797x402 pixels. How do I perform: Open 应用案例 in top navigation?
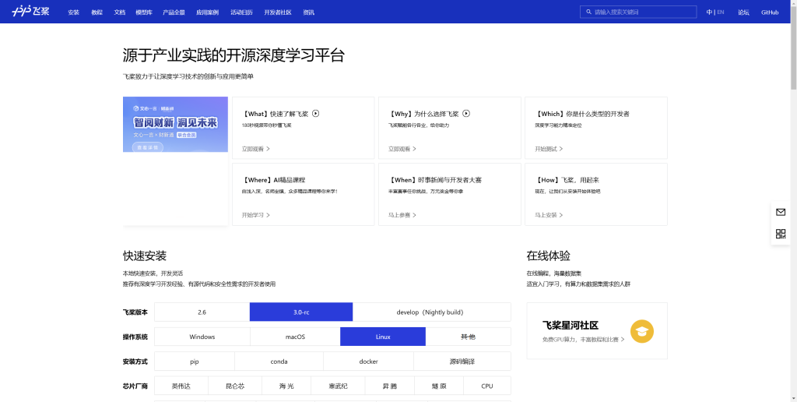tap(207, 12)
